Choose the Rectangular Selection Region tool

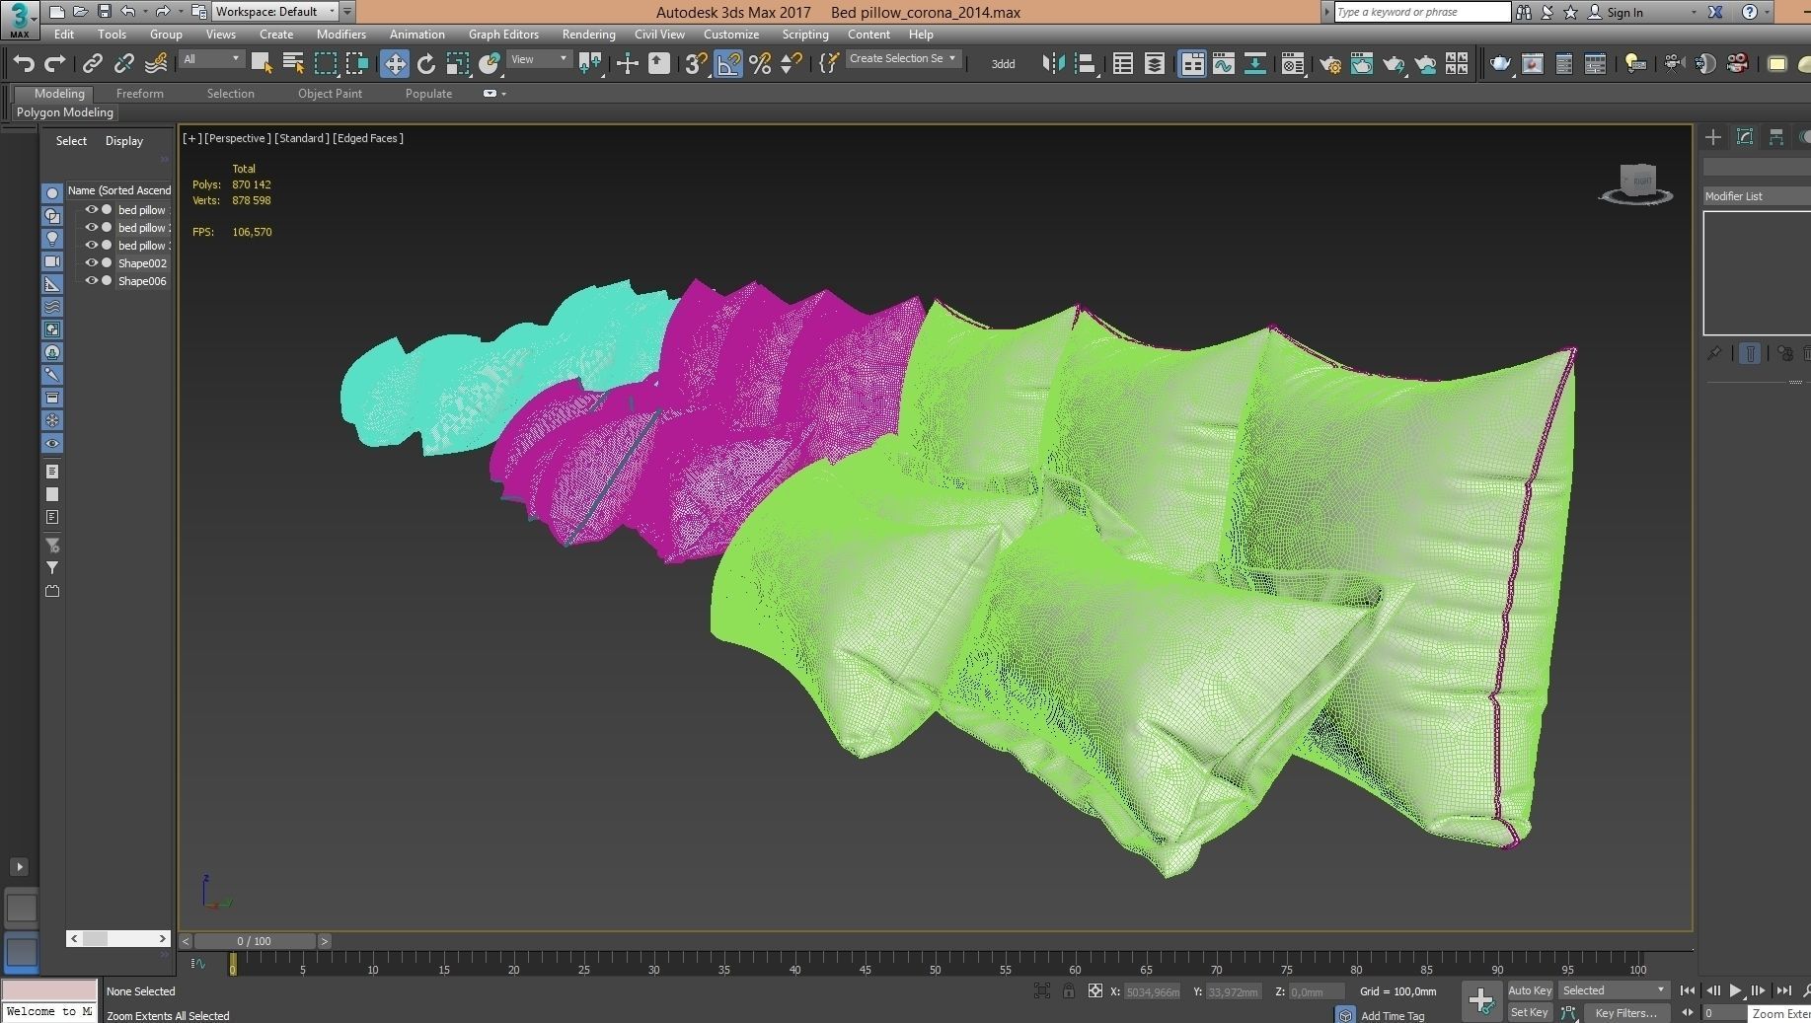pos(325,64)
